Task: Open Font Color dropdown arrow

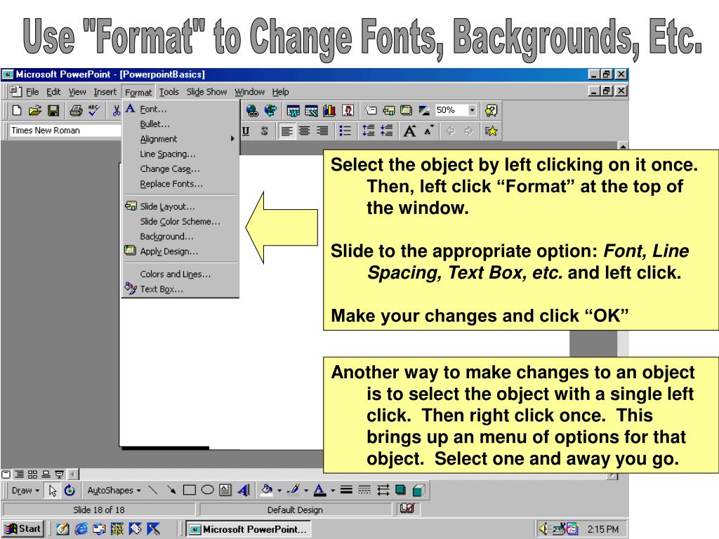Action: click(x=332, y=491)
